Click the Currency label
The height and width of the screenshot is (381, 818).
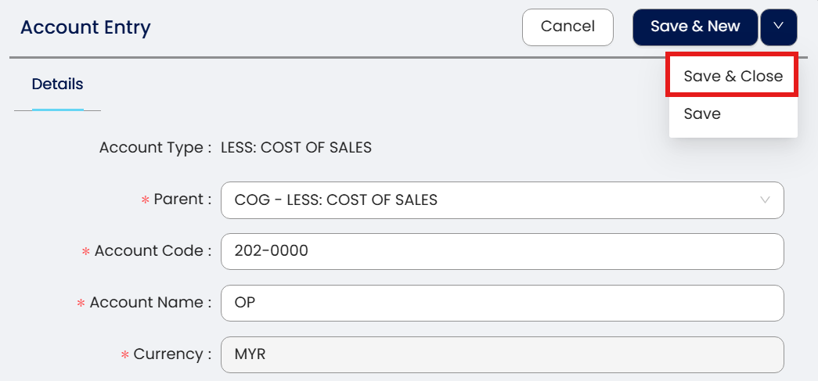[172, 354]
